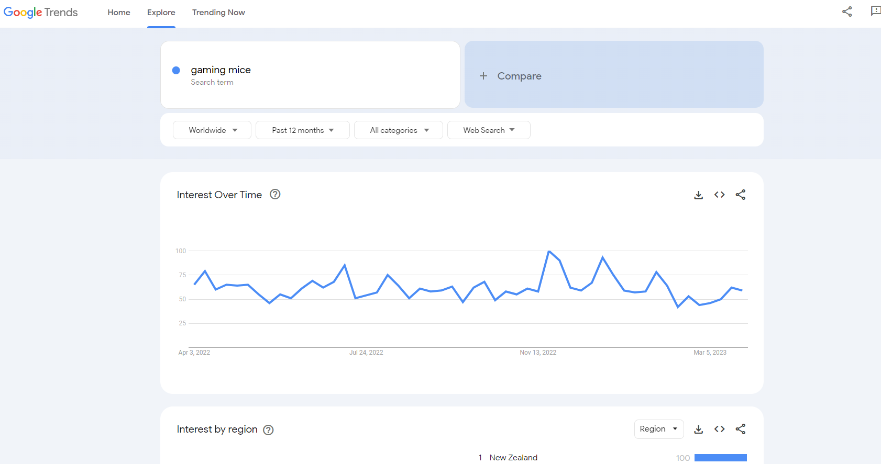Screen dimensions: 881x464
Task: Click help icon next to Interest Over Time
Action: tap(275, 195)
